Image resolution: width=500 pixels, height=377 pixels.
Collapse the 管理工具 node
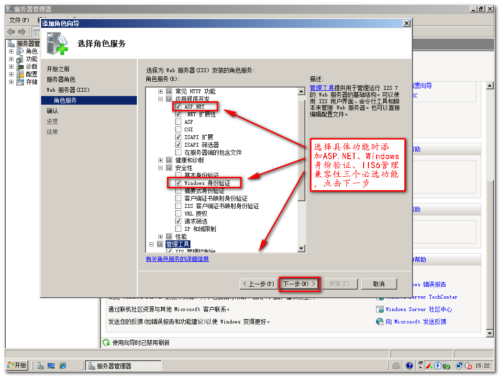152,244
